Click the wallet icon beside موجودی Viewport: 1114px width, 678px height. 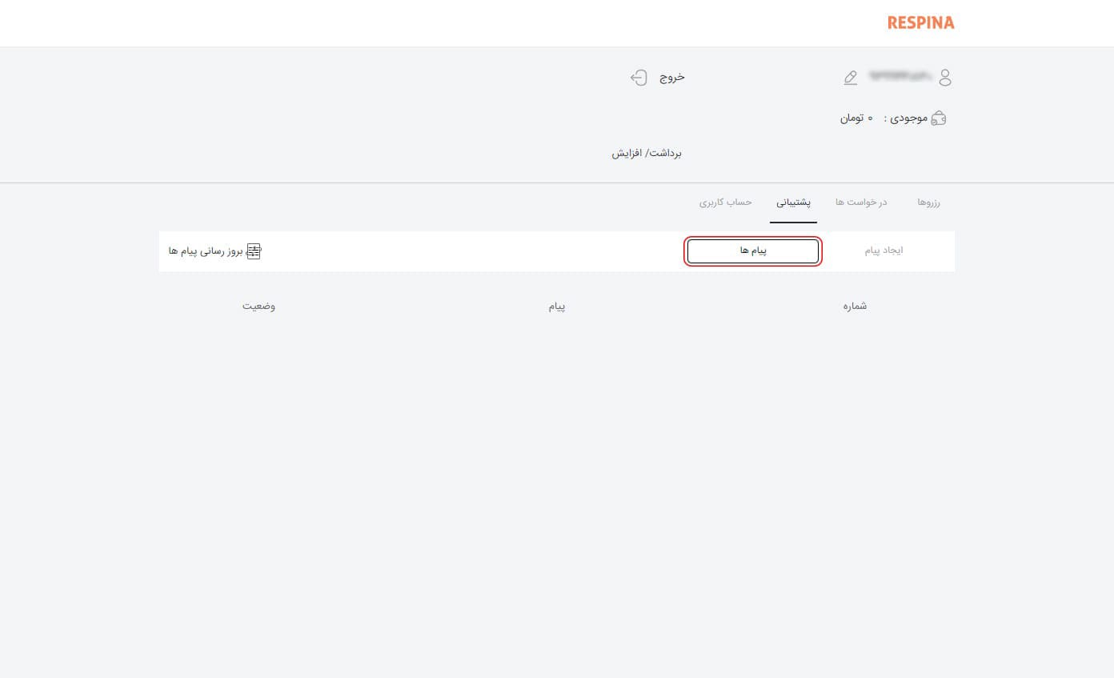point(940,118)
